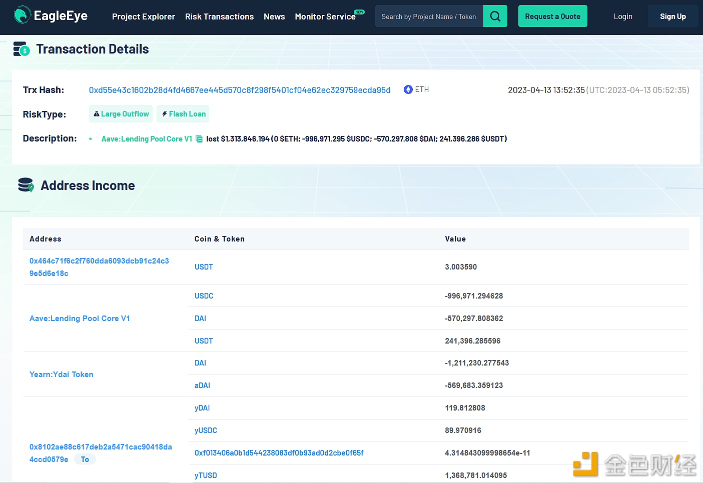Click value 3.003590
The width and height of the screenshot is (703, 483).
point(461,267)
